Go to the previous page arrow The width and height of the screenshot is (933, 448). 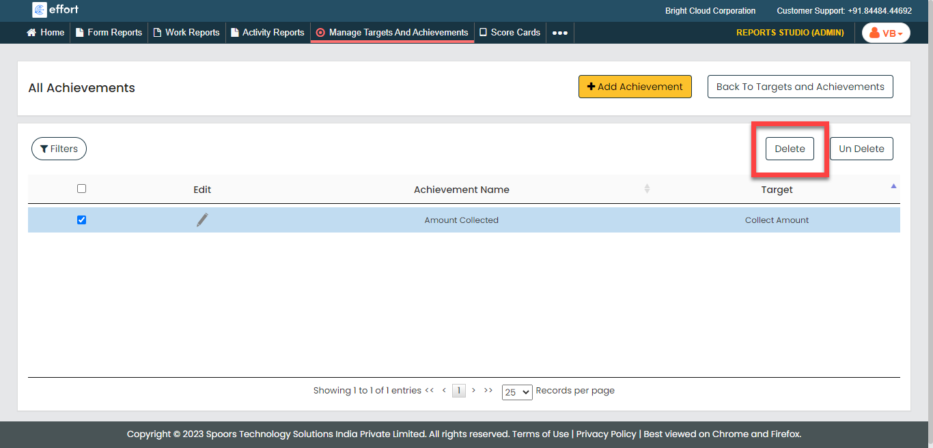tap(444, 391)
